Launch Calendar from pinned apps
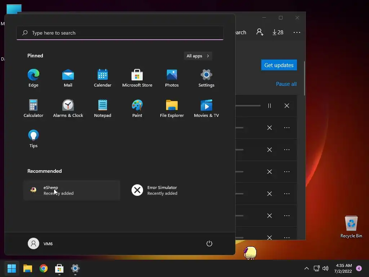 pos(103,78)
